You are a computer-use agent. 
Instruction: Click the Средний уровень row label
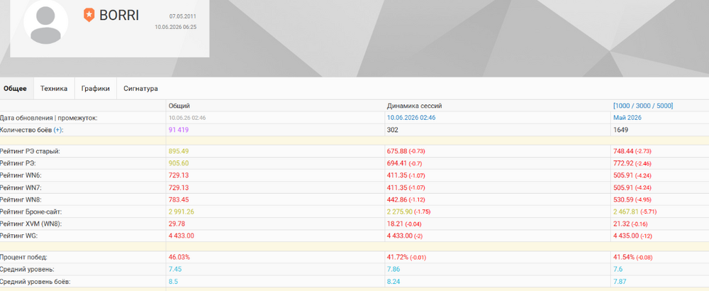pos(26,269)
